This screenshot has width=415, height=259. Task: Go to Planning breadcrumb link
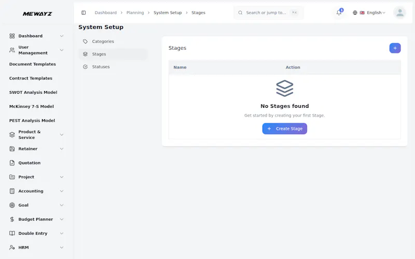click(135, 12)
